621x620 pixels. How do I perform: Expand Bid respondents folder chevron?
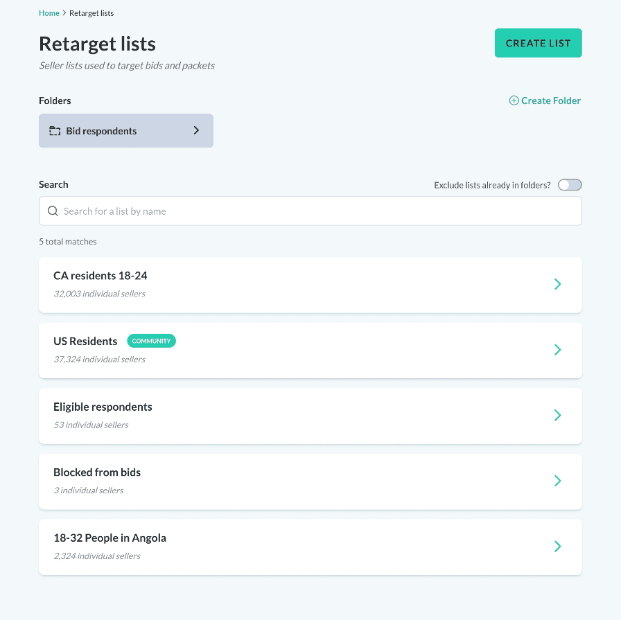(196, 130)
